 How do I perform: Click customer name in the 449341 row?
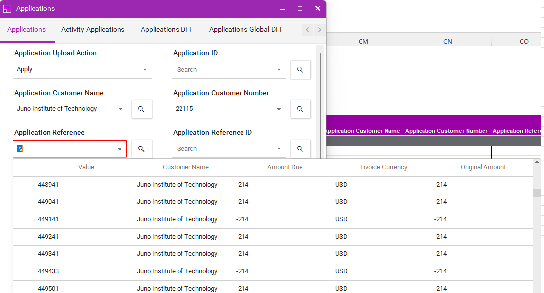(177, 254)
